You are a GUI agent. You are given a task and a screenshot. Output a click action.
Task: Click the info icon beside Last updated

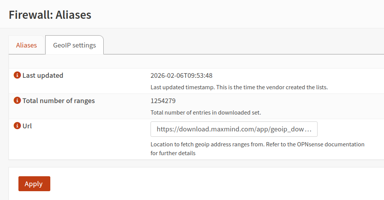pos(17,75)
